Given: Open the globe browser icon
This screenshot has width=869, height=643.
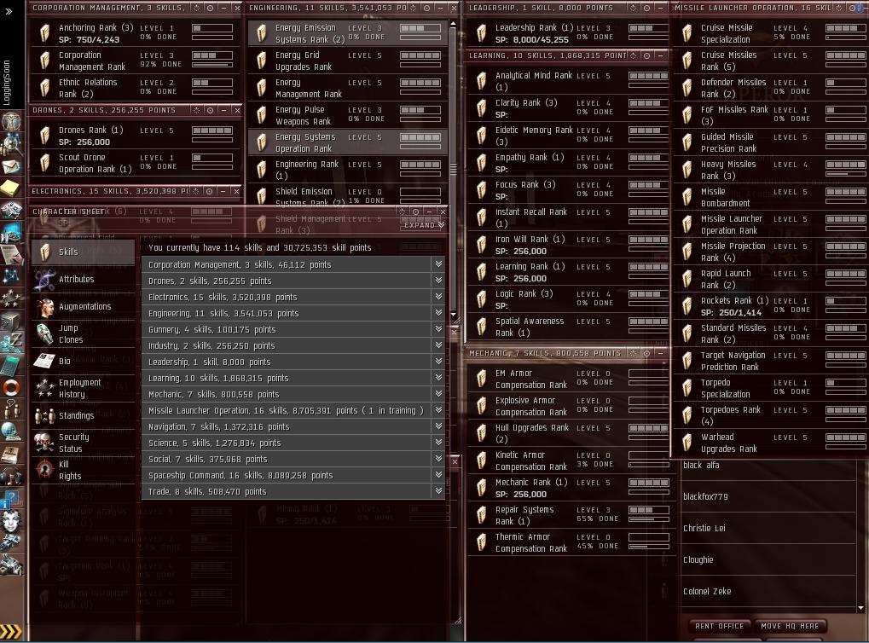Looking at the screenshot, I should point(11,432).
